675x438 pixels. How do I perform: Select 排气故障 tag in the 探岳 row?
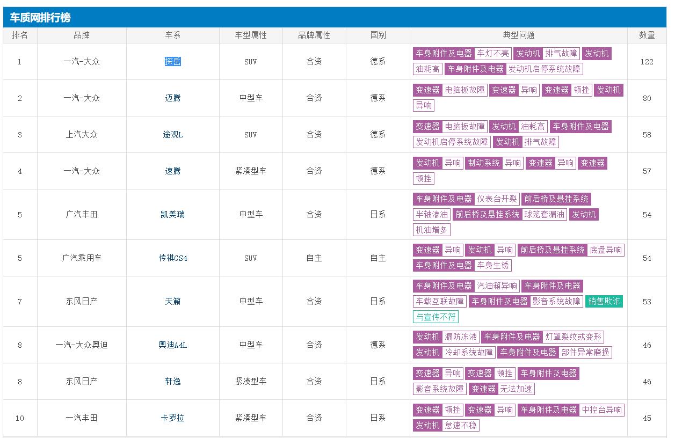pos(561,54)
